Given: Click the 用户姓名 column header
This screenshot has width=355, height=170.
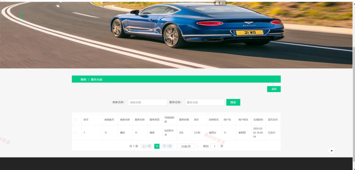Looking at the screenshot, I should (243, 120).
